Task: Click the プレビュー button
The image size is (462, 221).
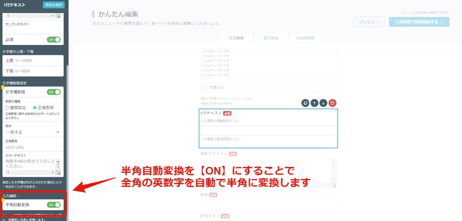Action: 369,22
